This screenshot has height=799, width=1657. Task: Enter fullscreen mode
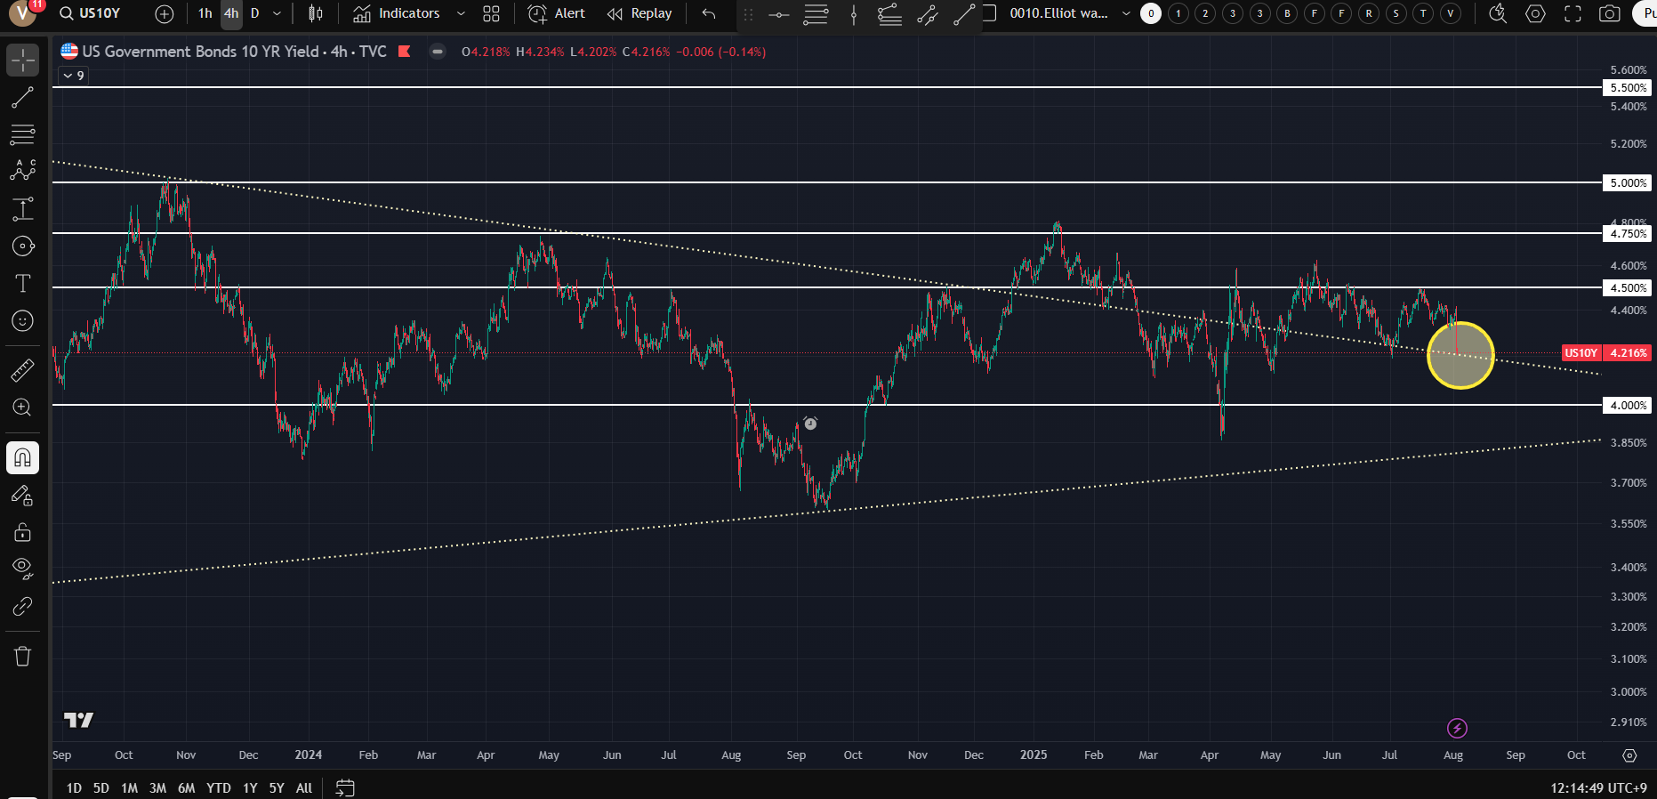tap(1573, 13)
